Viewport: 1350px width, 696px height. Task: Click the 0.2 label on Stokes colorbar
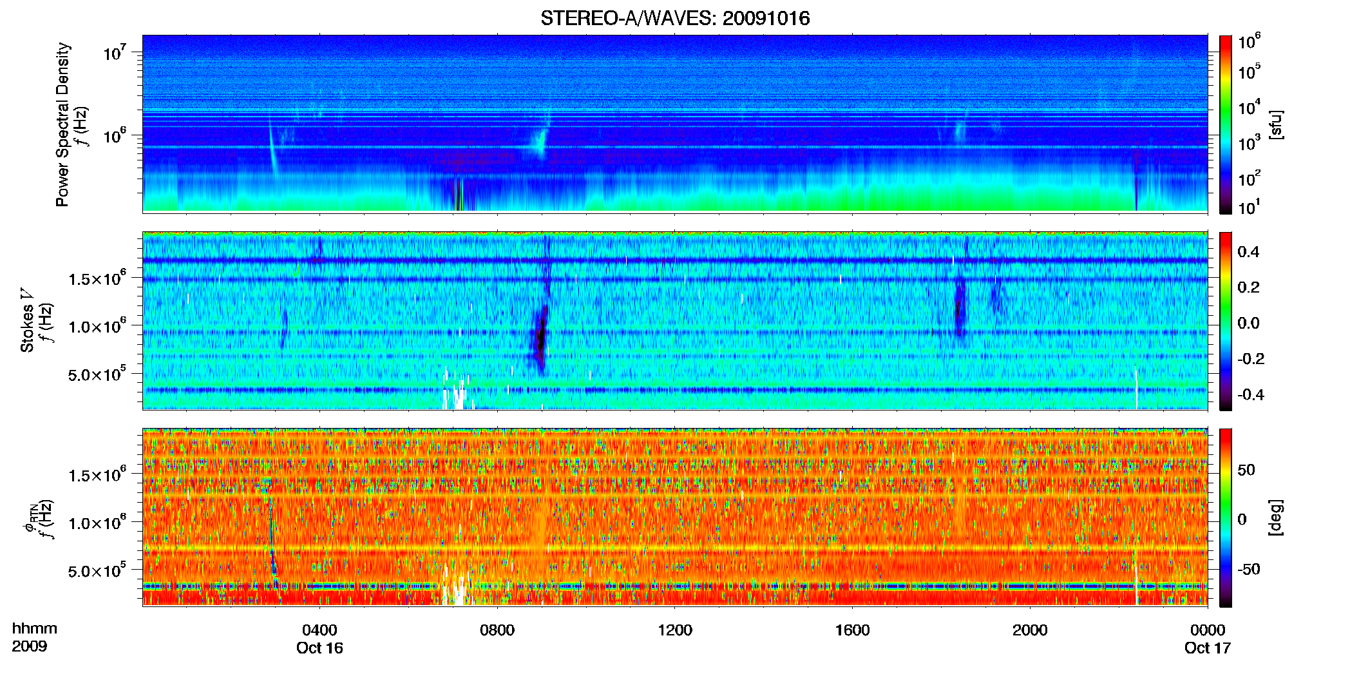[x=1248, y=287]
